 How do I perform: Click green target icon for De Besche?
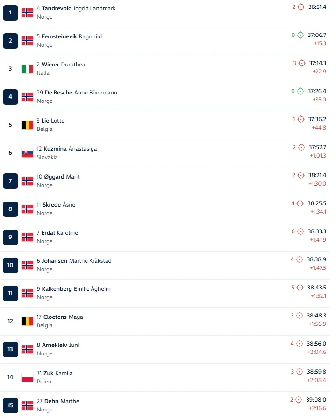(x=300, y=91)
